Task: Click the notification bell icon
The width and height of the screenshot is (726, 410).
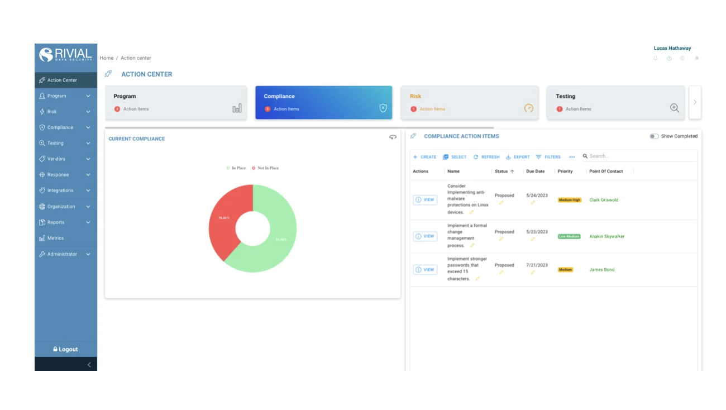Action: click(656, 58)
